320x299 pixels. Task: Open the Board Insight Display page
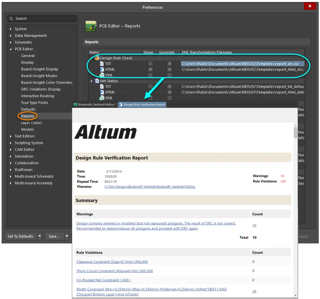[40, 69]
